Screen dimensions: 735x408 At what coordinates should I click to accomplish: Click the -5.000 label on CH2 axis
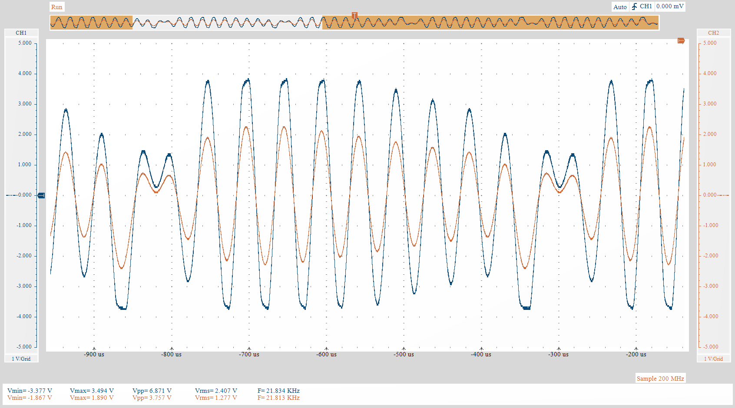(x=711, y=347)
